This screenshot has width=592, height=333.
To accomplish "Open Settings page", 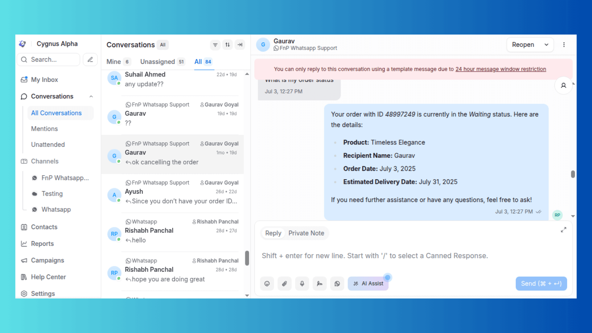I will [x=43, y=294].
